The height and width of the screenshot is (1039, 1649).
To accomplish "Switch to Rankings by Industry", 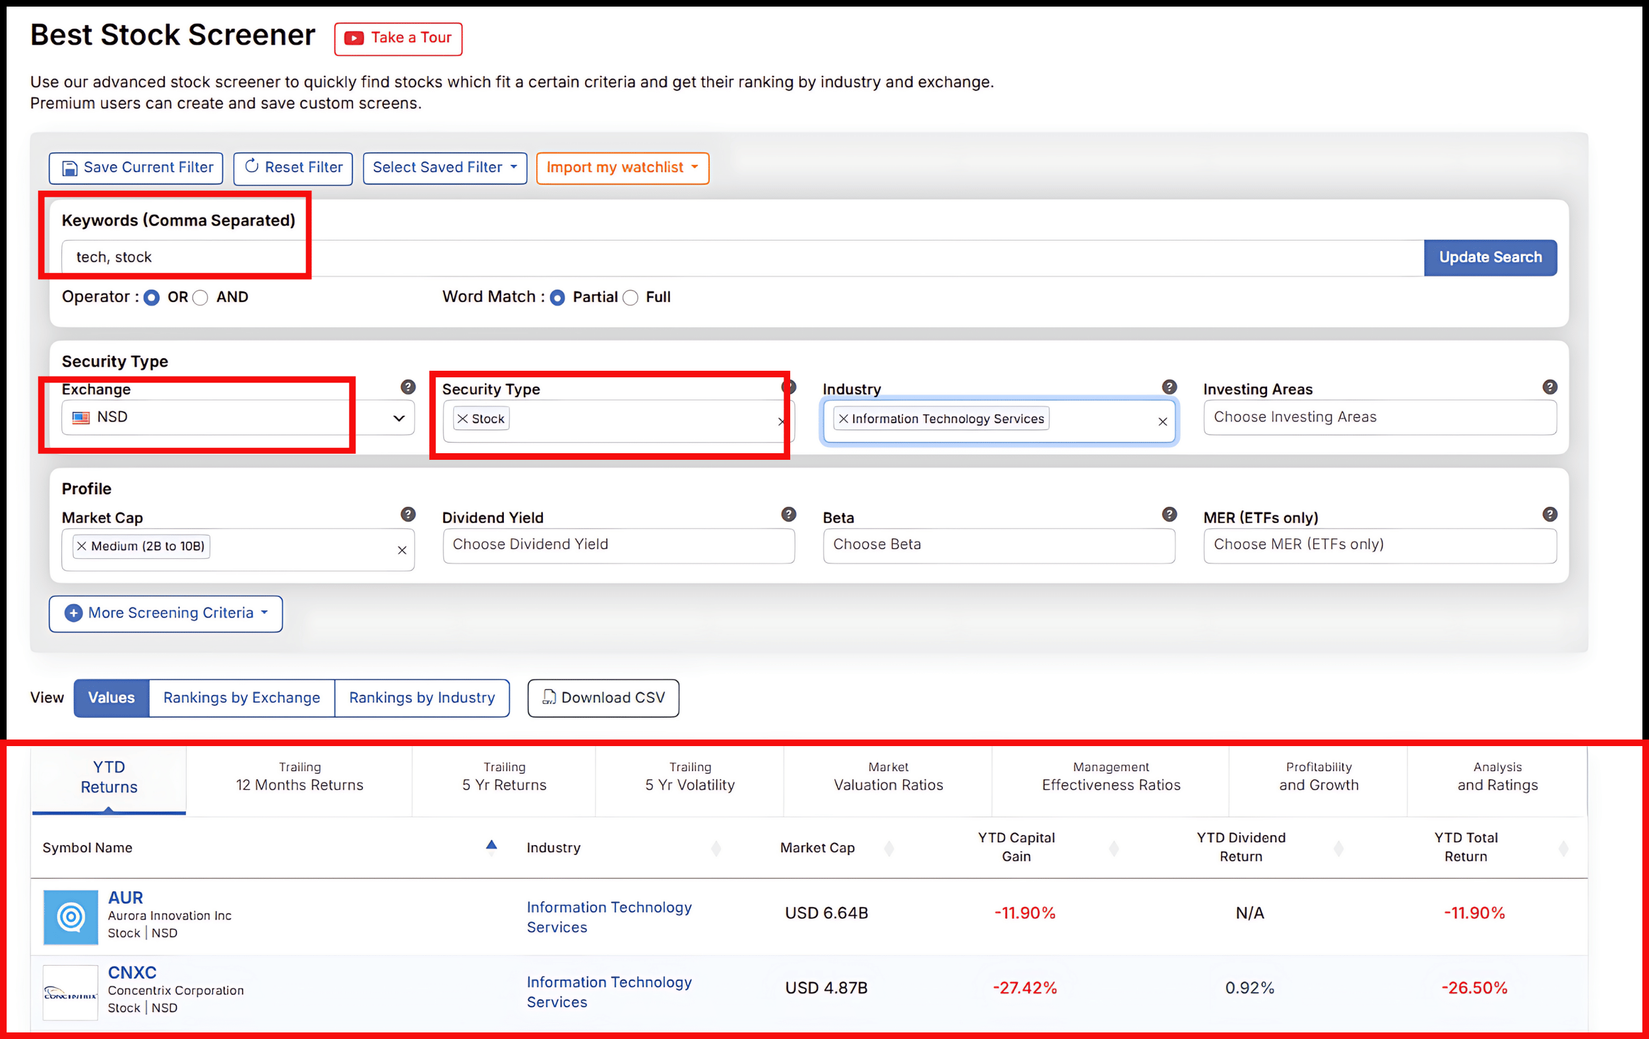I will point(422,698).
